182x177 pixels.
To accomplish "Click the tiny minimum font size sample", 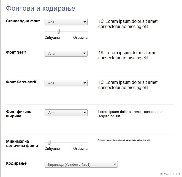I will tap(124, 140).
